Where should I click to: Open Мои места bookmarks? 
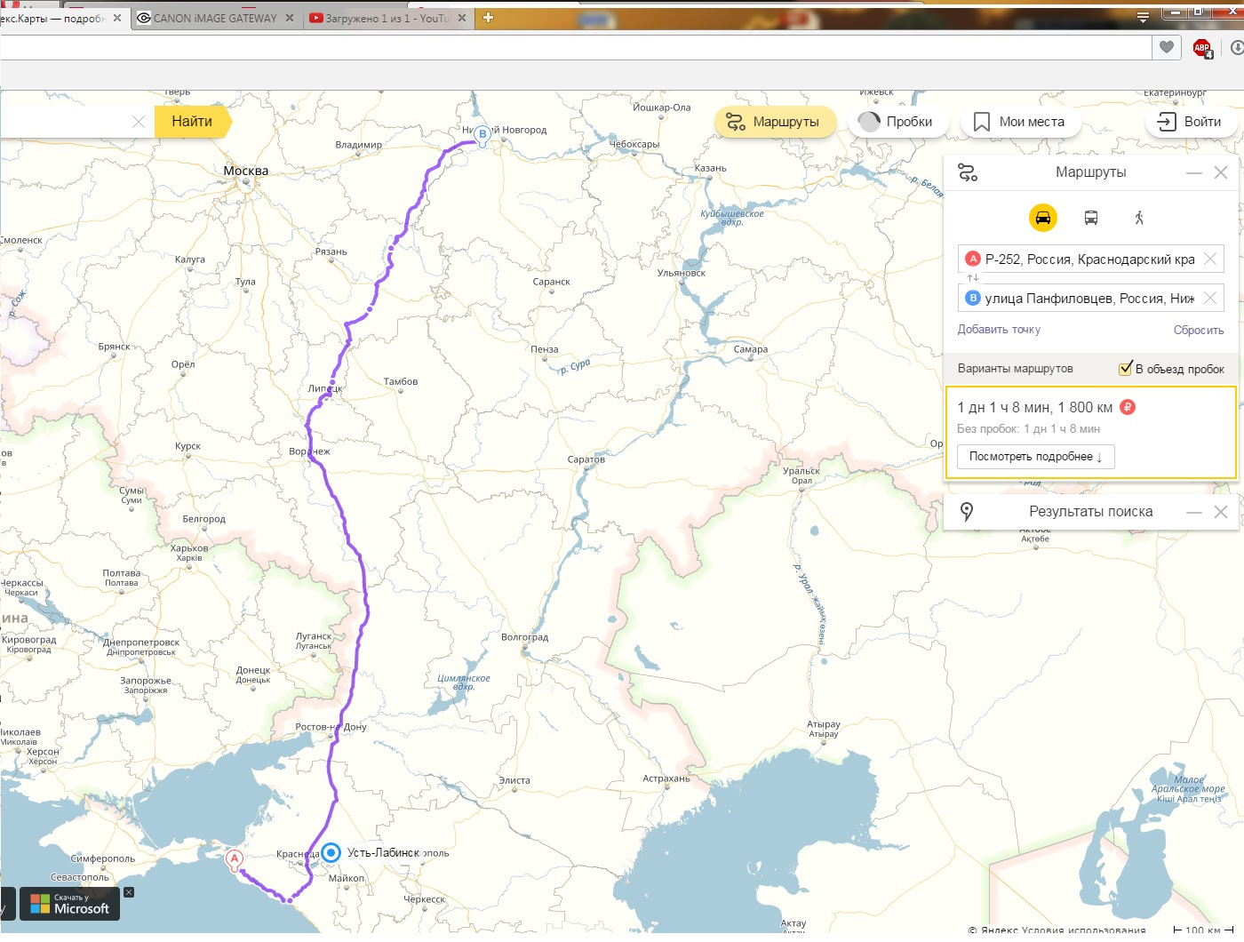point(1020,122)
